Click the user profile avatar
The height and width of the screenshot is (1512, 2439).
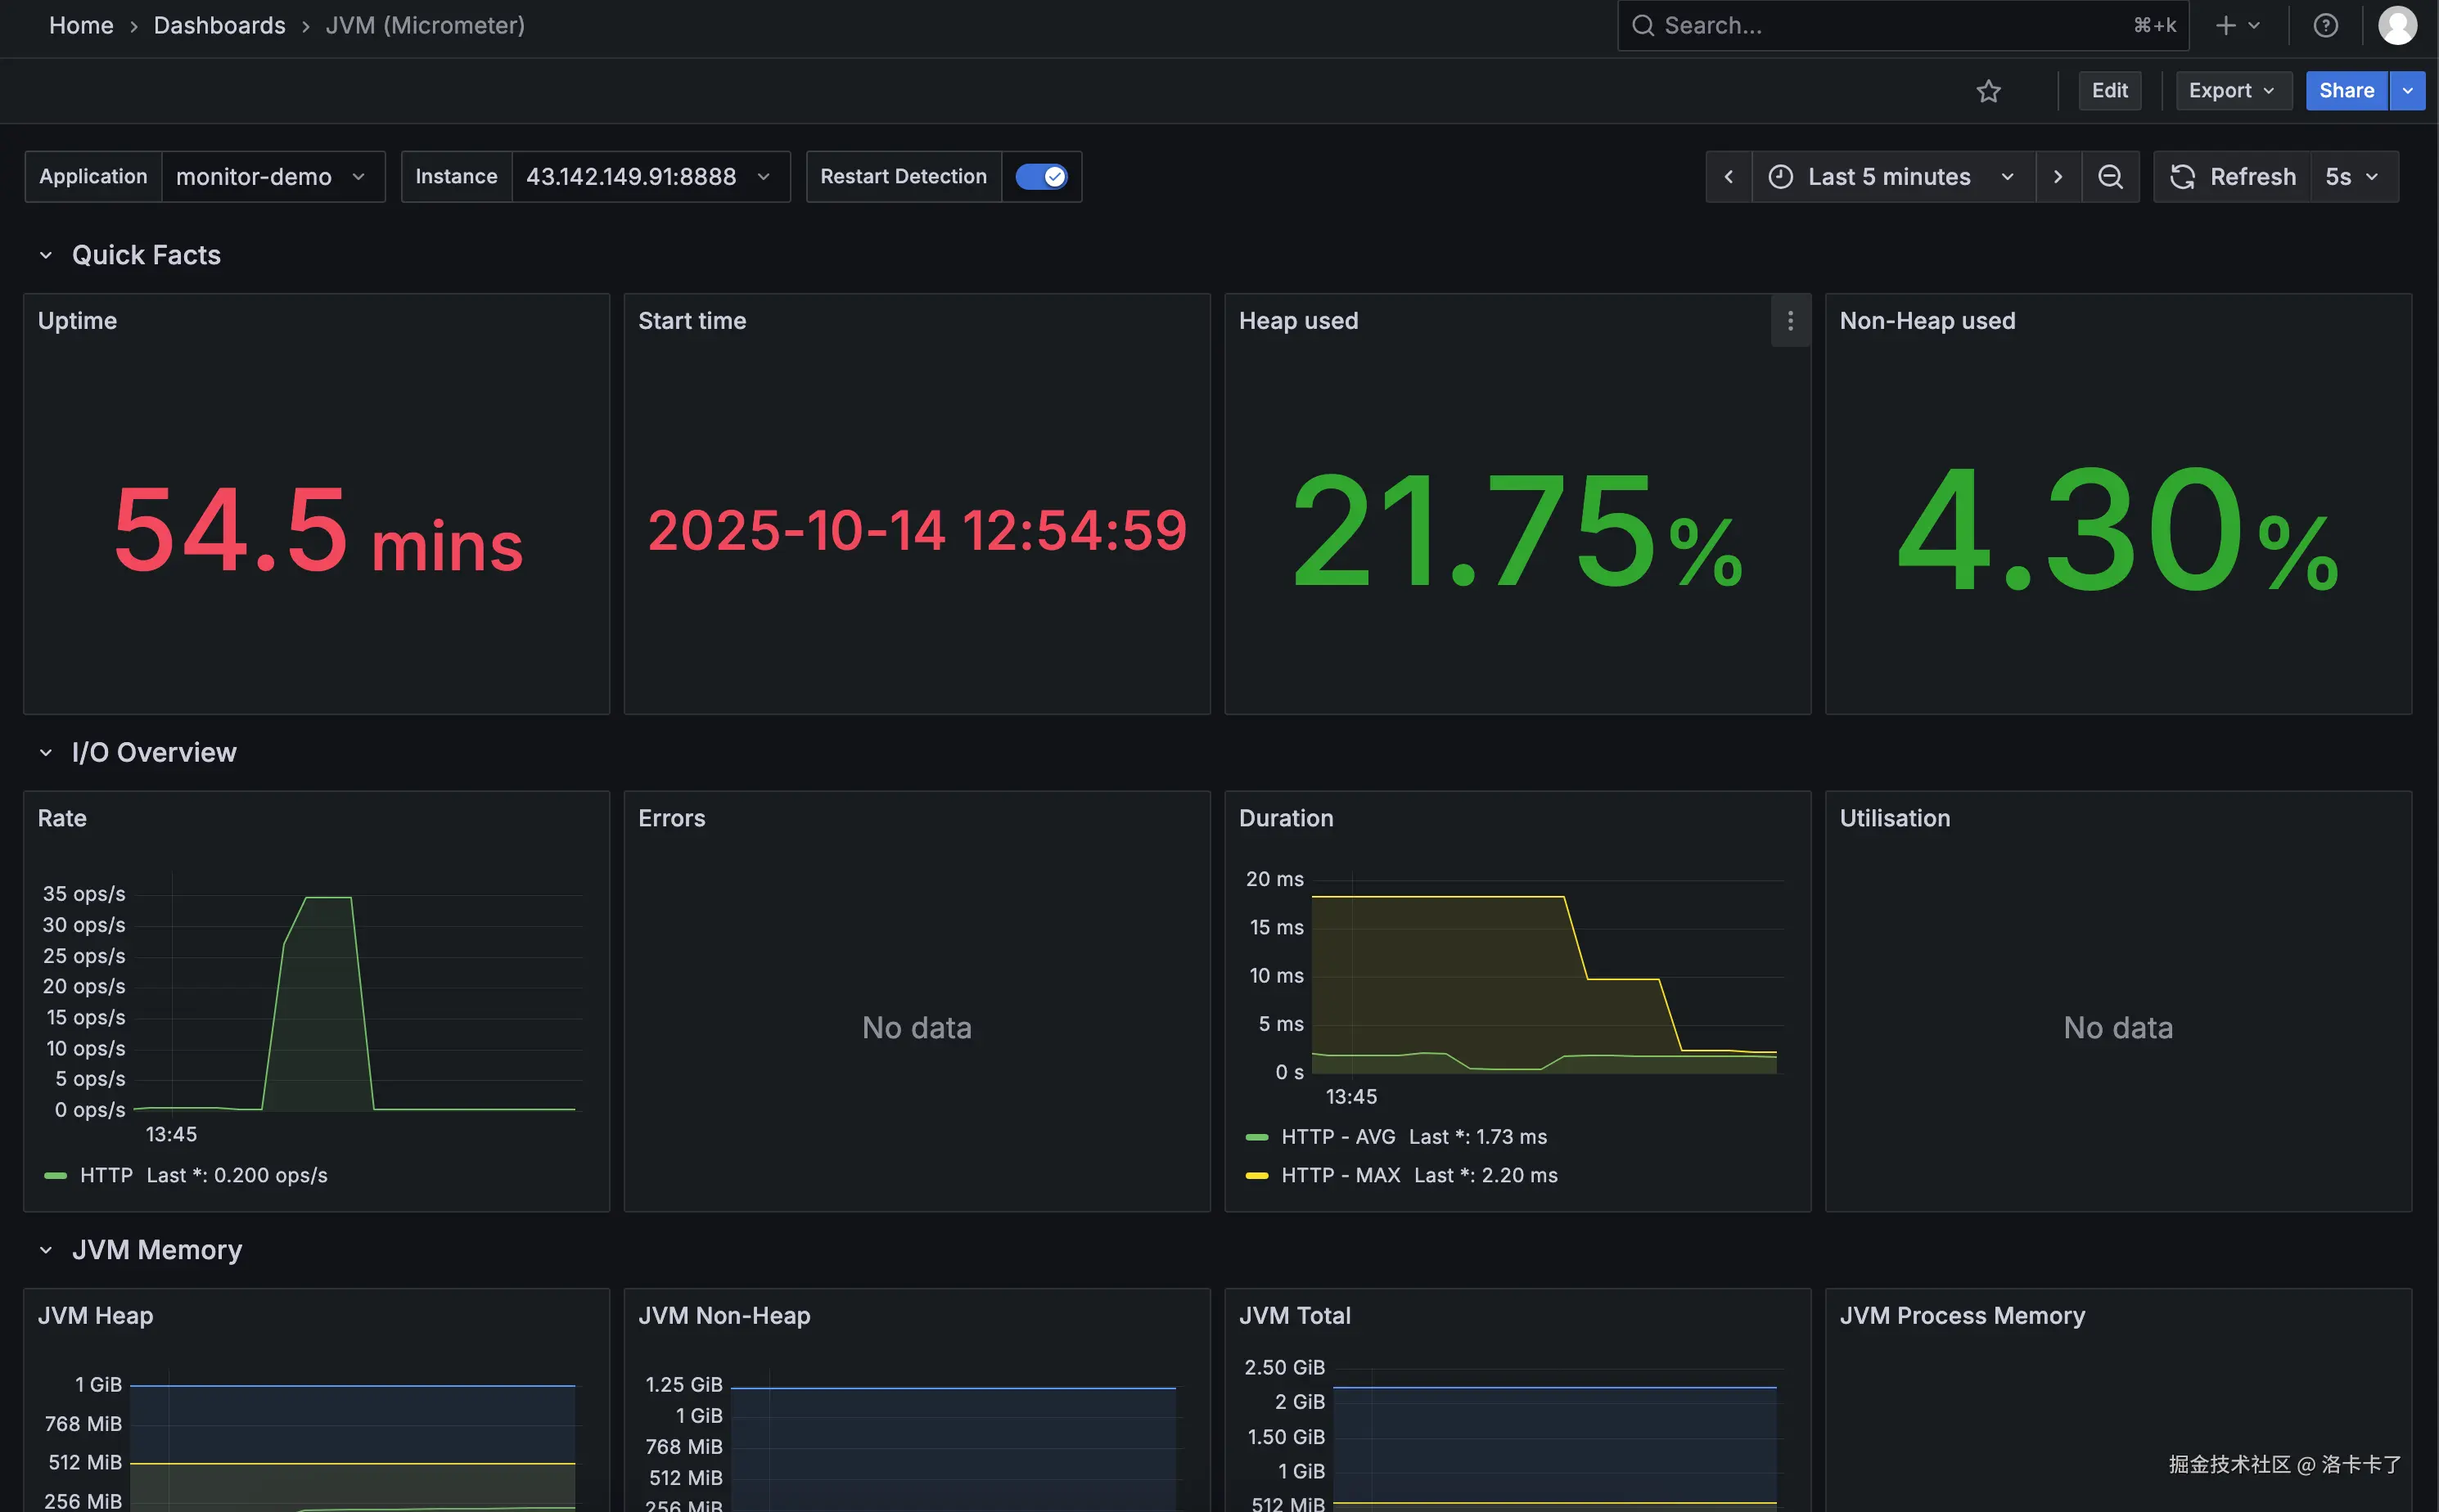click(x=2397, y=26)
